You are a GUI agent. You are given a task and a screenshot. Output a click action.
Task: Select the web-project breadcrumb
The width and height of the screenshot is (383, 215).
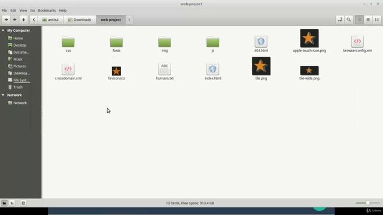pos(111,20)
